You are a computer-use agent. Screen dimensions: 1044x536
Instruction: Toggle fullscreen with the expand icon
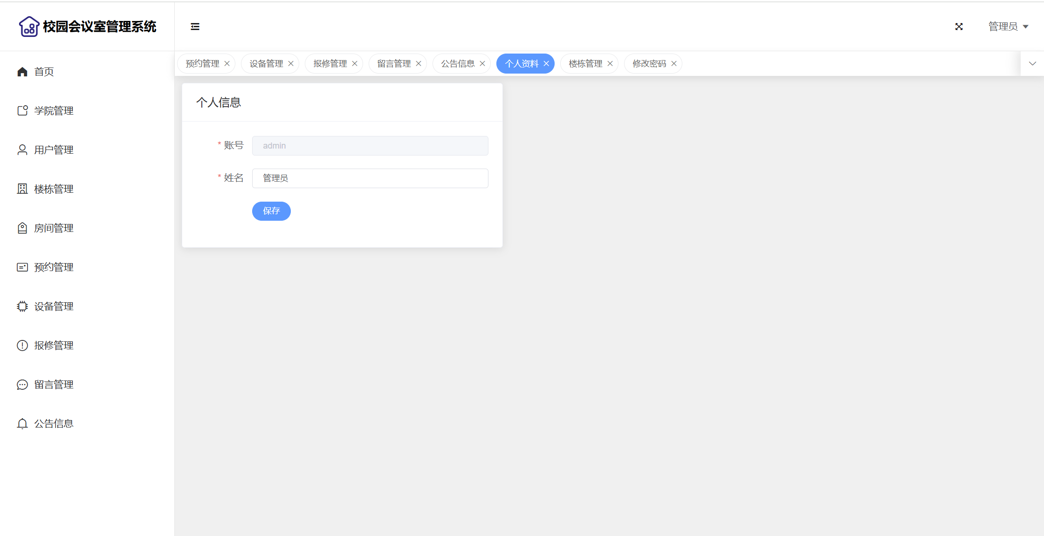(x=959, y=27)
